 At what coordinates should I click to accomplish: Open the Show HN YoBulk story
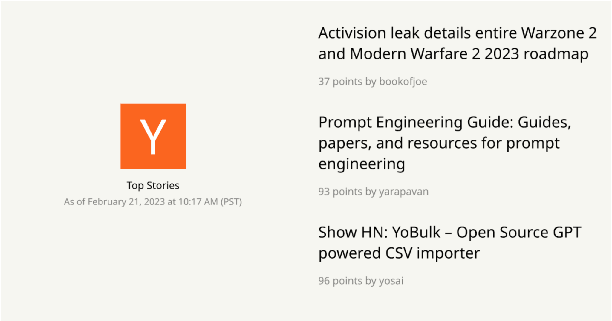pos(450,232)
